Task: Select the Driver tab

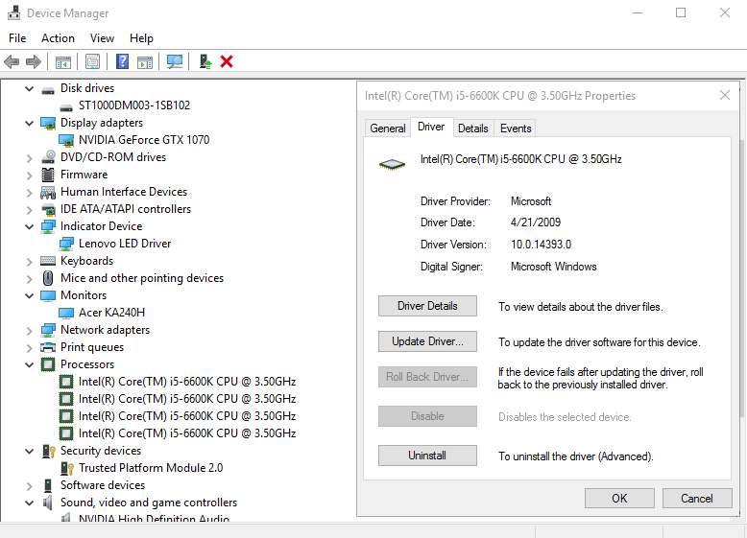Action: (431, 127)
